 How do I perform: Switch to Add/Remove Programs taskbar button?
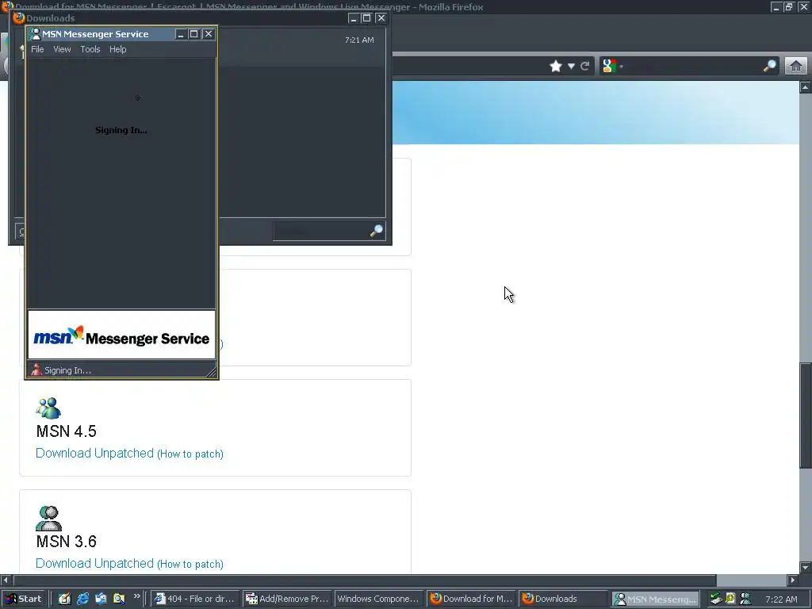coord(287,599)
